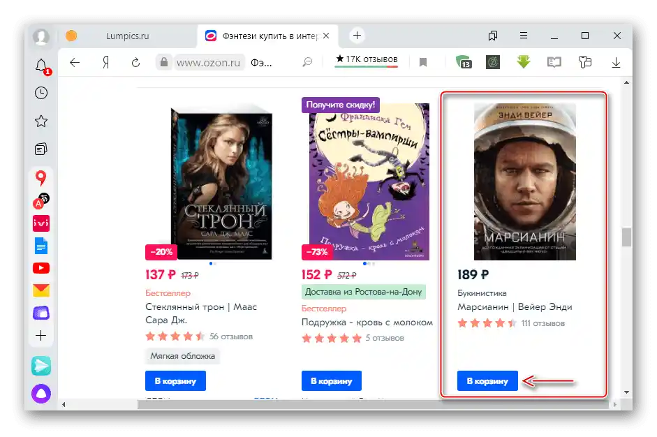Open Yandex Maps sidebar icon
Image resolution: width=657 pixels, height=437 pixels.
click(x=40, y=178)
